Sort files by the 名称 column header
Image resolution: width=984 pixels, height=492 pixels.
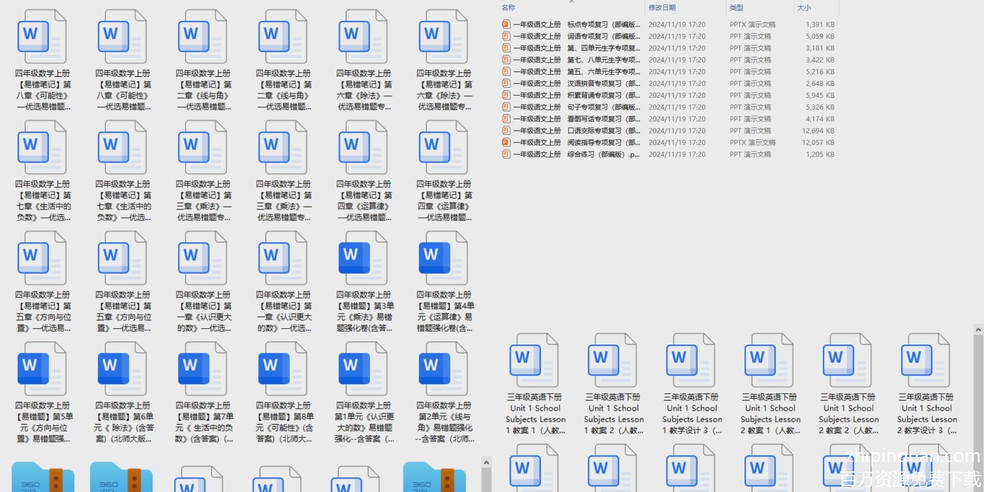[x=509, y=8]
